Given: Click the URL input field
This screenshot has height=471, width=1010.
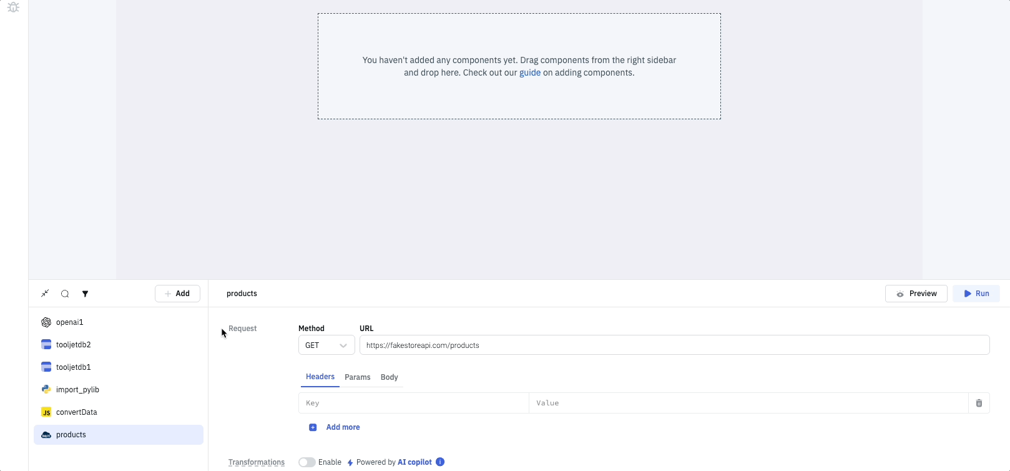Looking at the screenshot, I should tap(674, 345).
